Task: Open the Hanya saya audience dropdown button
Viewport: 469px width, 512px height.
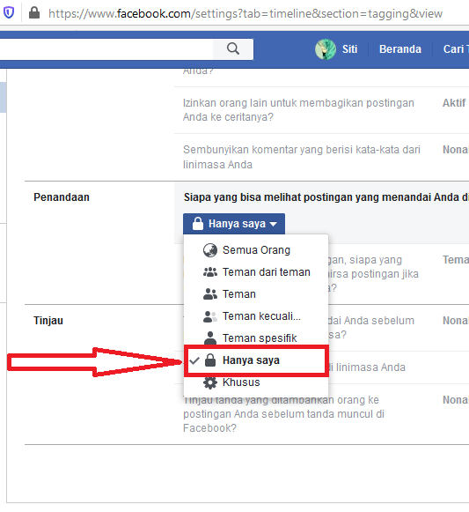Action: 234,224
